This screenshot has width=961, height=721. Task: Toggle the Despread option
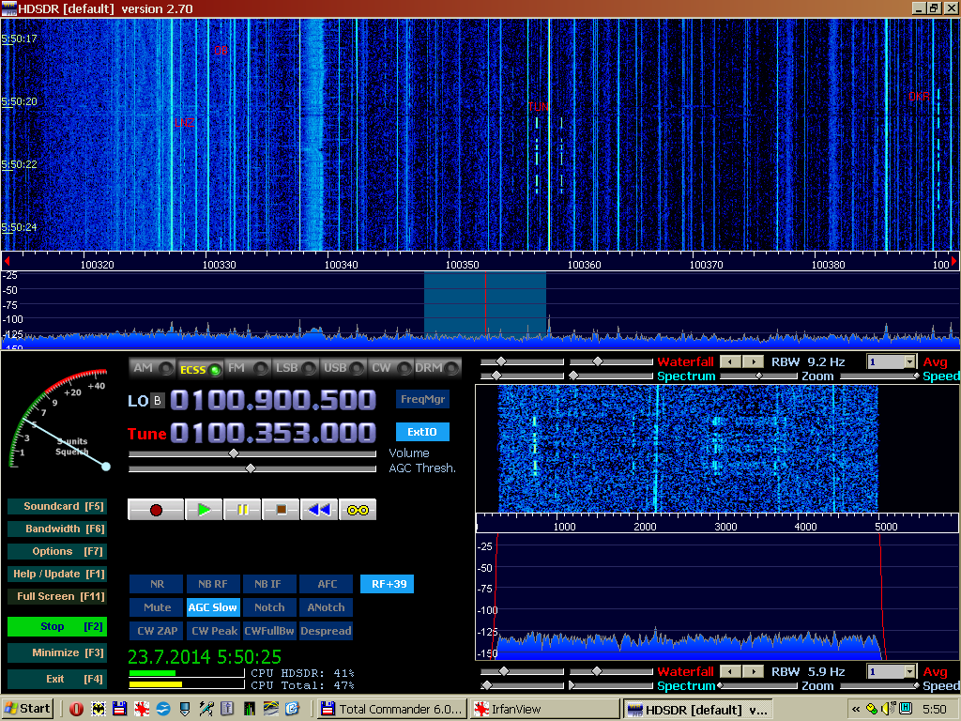327,631
